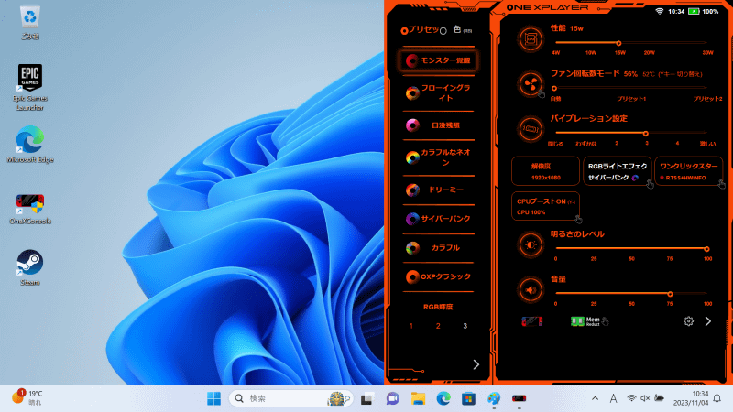Image resolution: width=733 pixels, height=412 pixels.
Task: Set RGB brightness to level 1
Action: tap(410, 326)
